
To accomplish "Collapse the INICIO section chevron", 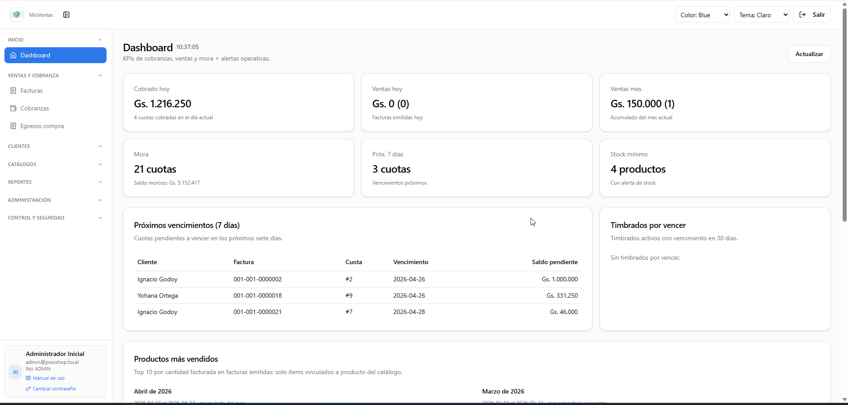I will click(100, 40).
